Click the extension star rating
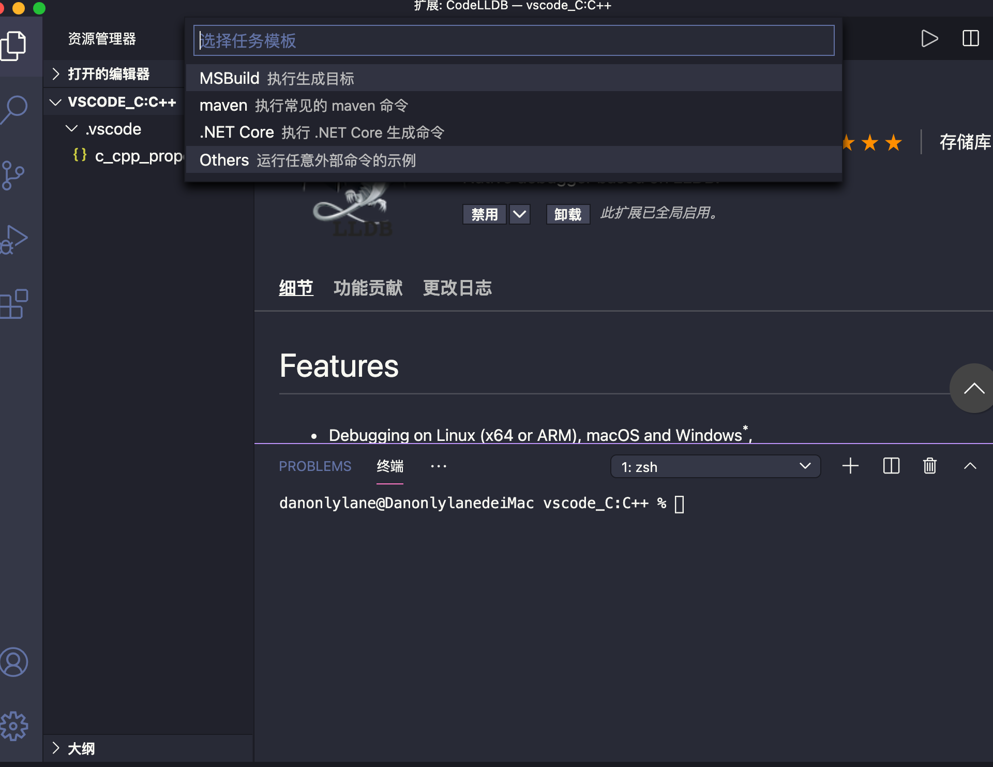 click(869, 142)
